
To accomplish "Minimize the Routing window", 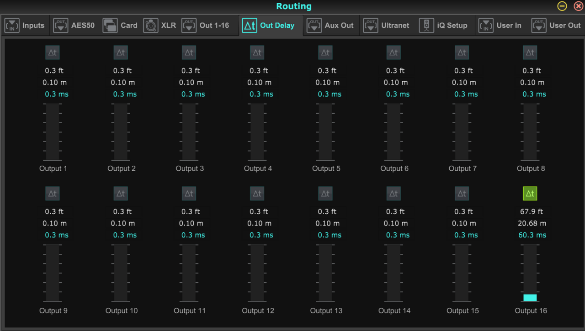I will point(562,6).
